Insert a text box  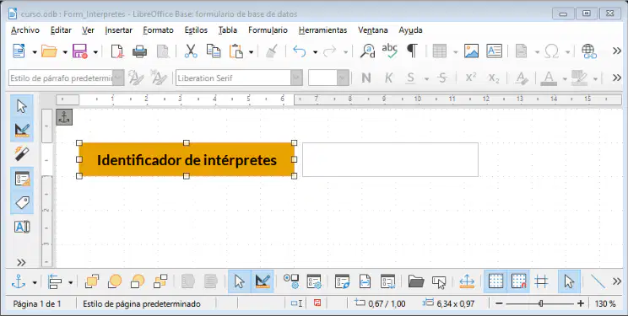pyautogui.click(x=495, y=51)
